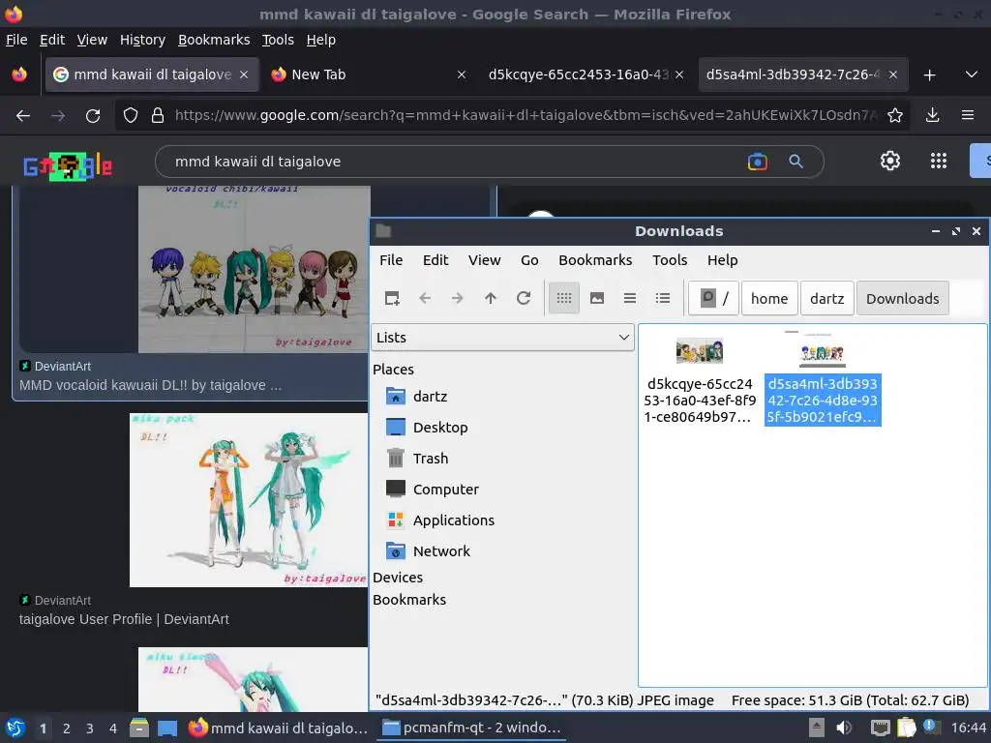Viewport: 991px width, 743px height.
Task: Select d5sa4ml-3db39342 image file
Action: click(823, 379)
